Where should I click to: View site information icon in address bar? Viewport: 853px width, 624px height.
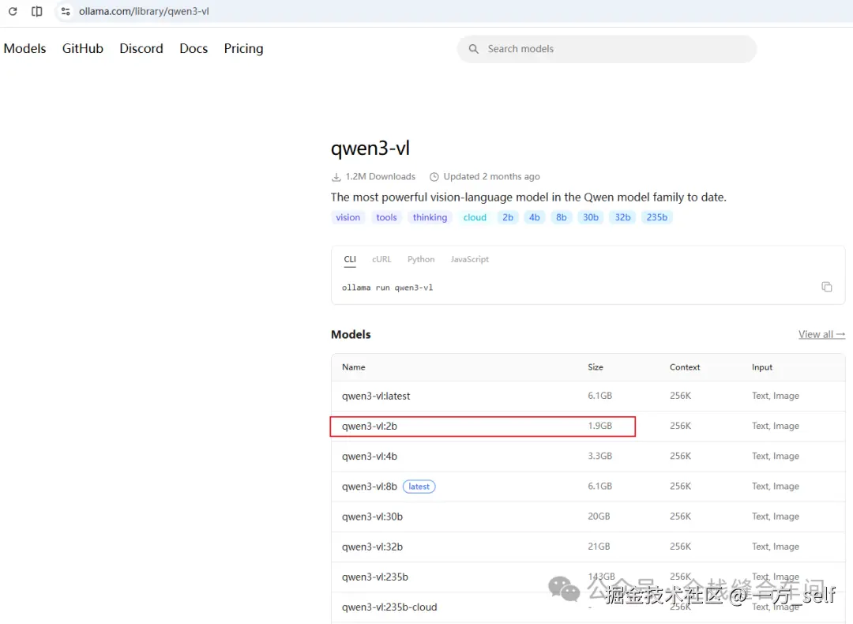(x=66, y=11)
